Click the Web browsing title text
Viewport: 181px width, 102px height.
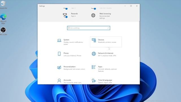(x=105, y=14)
